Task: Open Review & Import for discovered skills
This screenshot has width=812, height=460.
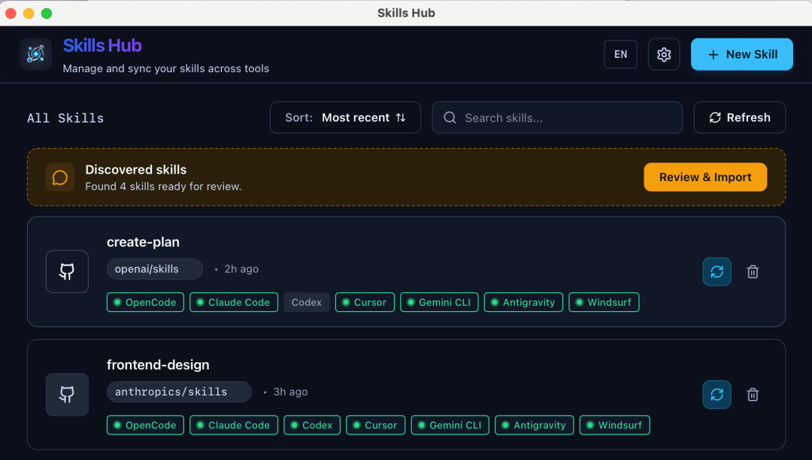Action: (x=705, y=177)
